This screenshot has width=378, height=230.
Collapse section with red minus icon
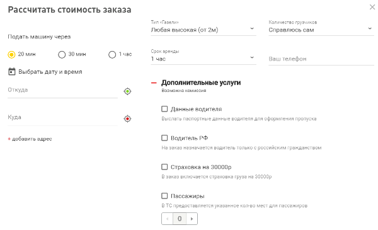[x=154, y=83]
